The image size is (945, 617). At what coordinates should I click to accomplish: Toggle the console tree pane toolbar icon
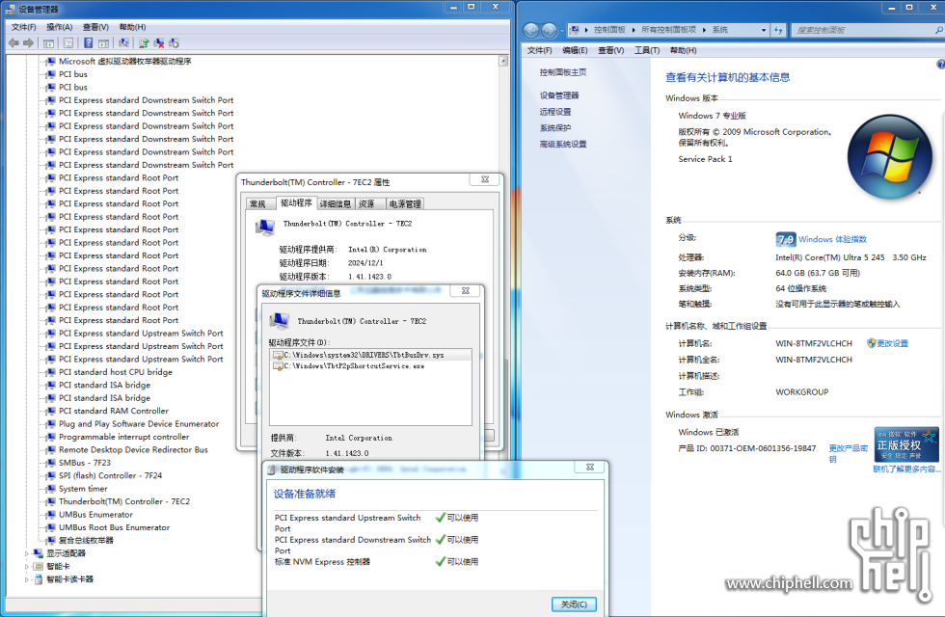tap(49, 42)
